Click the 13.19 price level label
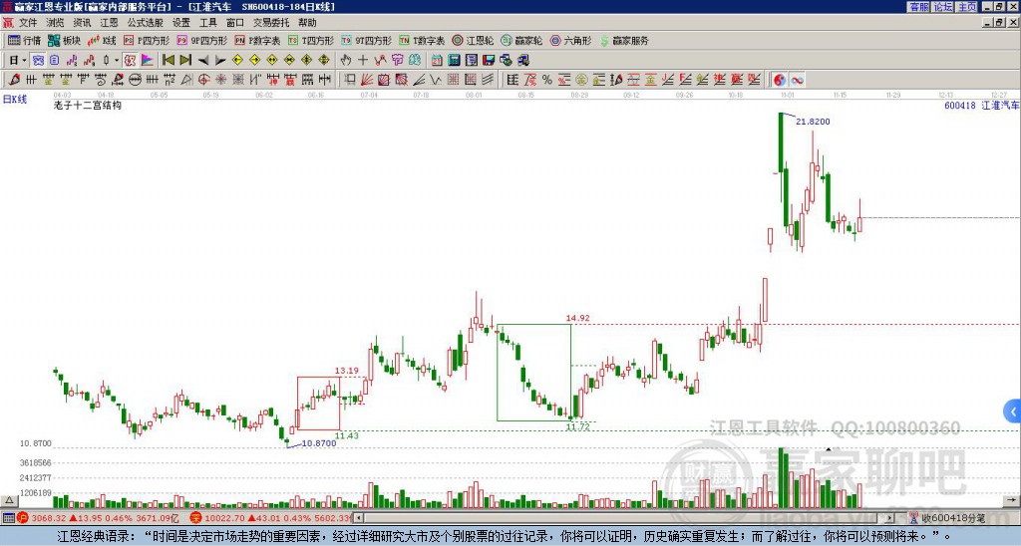 pos(346,371)
